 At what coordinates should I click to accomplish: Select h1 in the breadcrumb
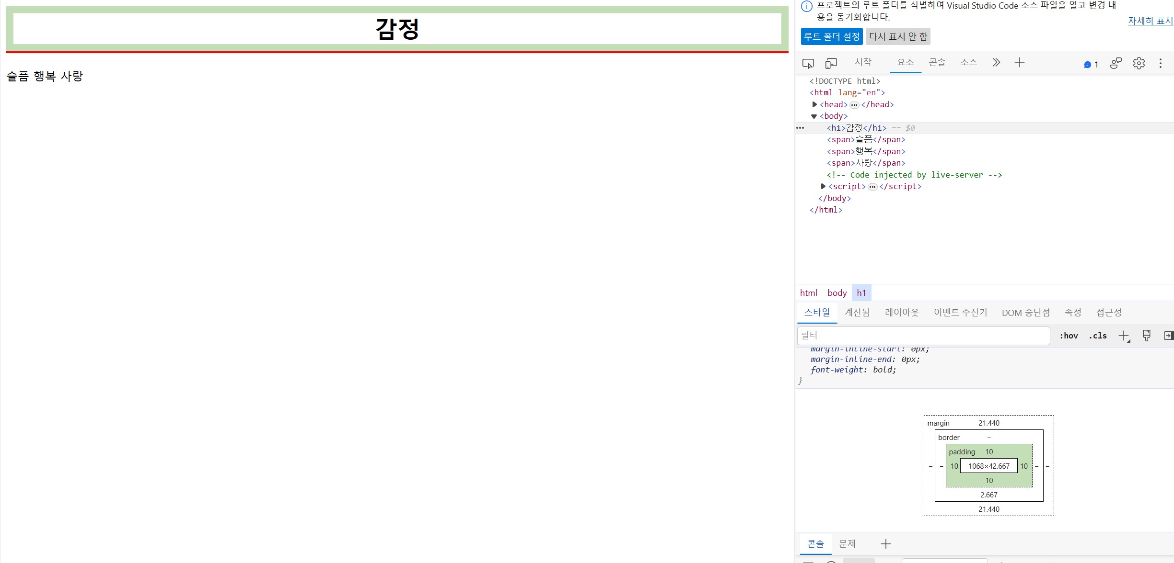point(861,293)
